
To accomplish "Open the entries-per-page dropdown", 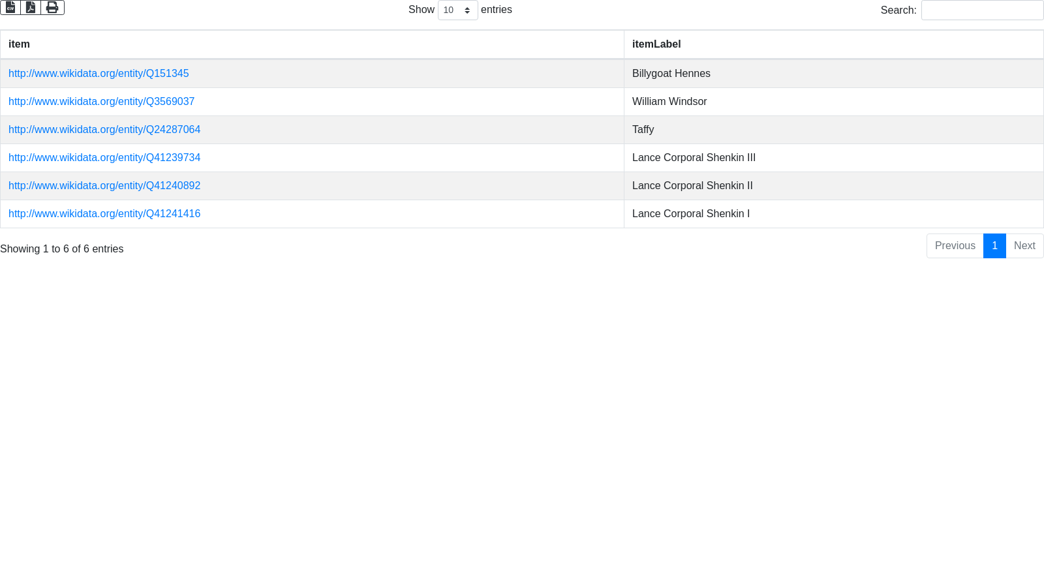I will click(457, 10).
